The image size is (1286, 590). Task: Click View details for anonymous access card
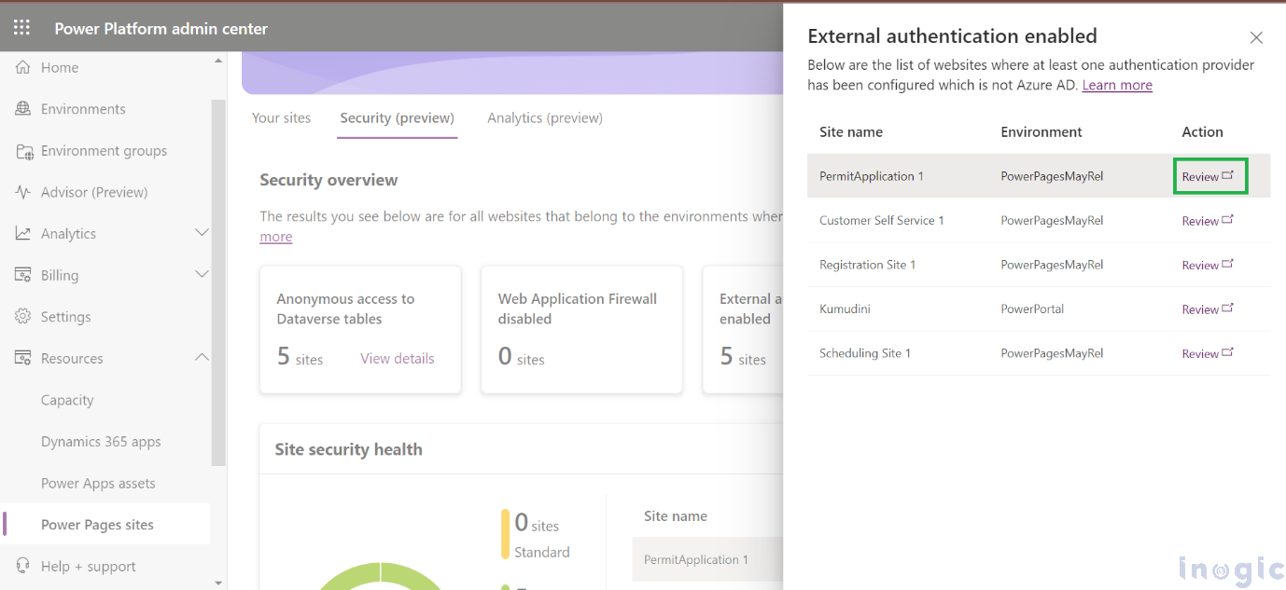coord(398,358)
